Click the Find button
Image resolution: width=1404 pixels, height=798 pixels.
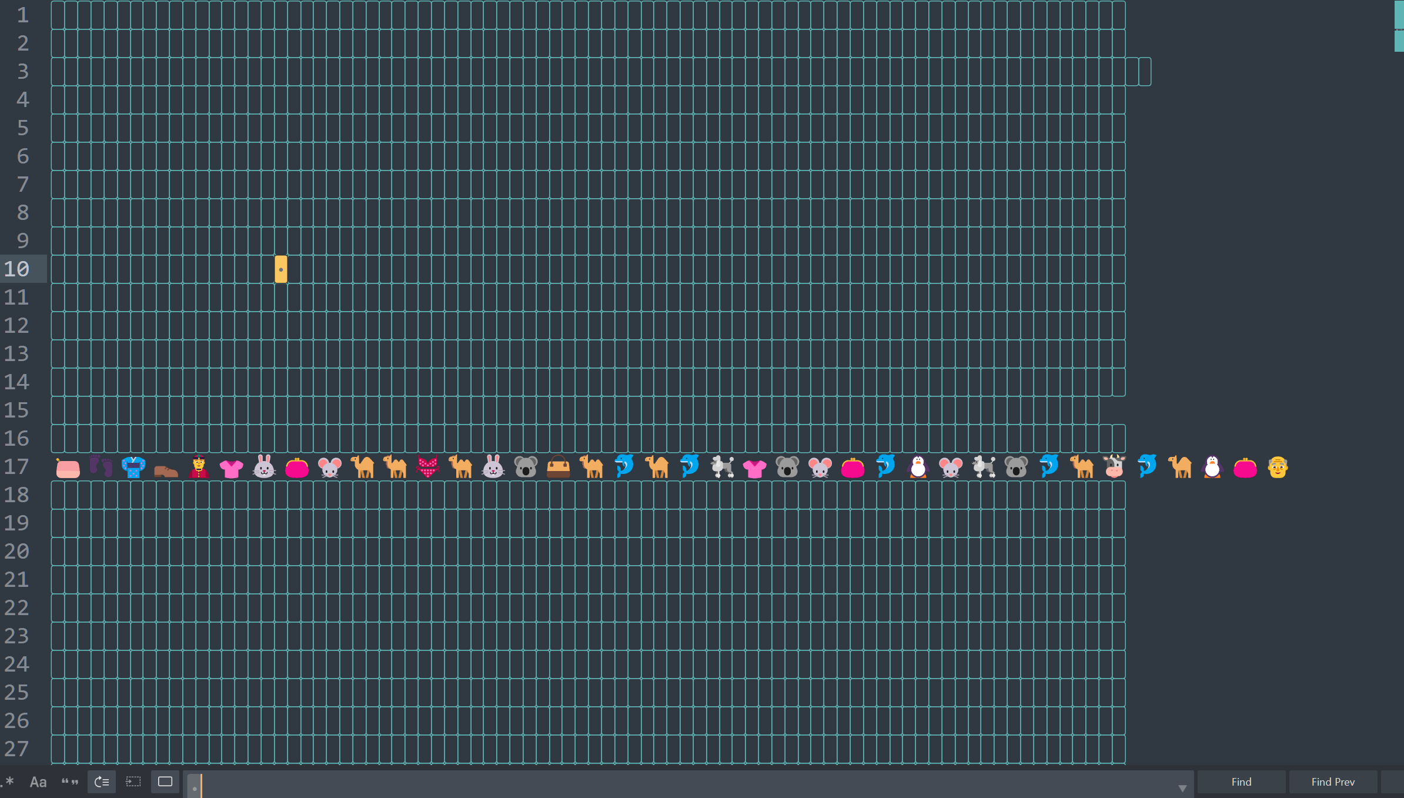tap(1241, 782)
